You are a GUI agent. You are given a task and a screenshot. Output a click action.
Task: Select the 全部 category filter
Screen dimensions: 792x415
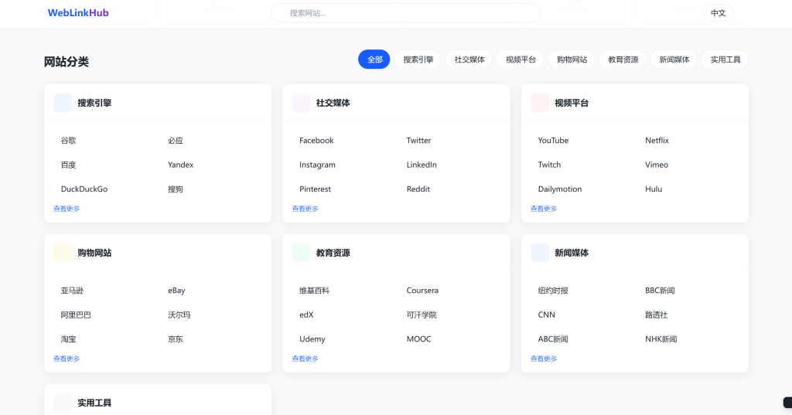coord(374,60)
